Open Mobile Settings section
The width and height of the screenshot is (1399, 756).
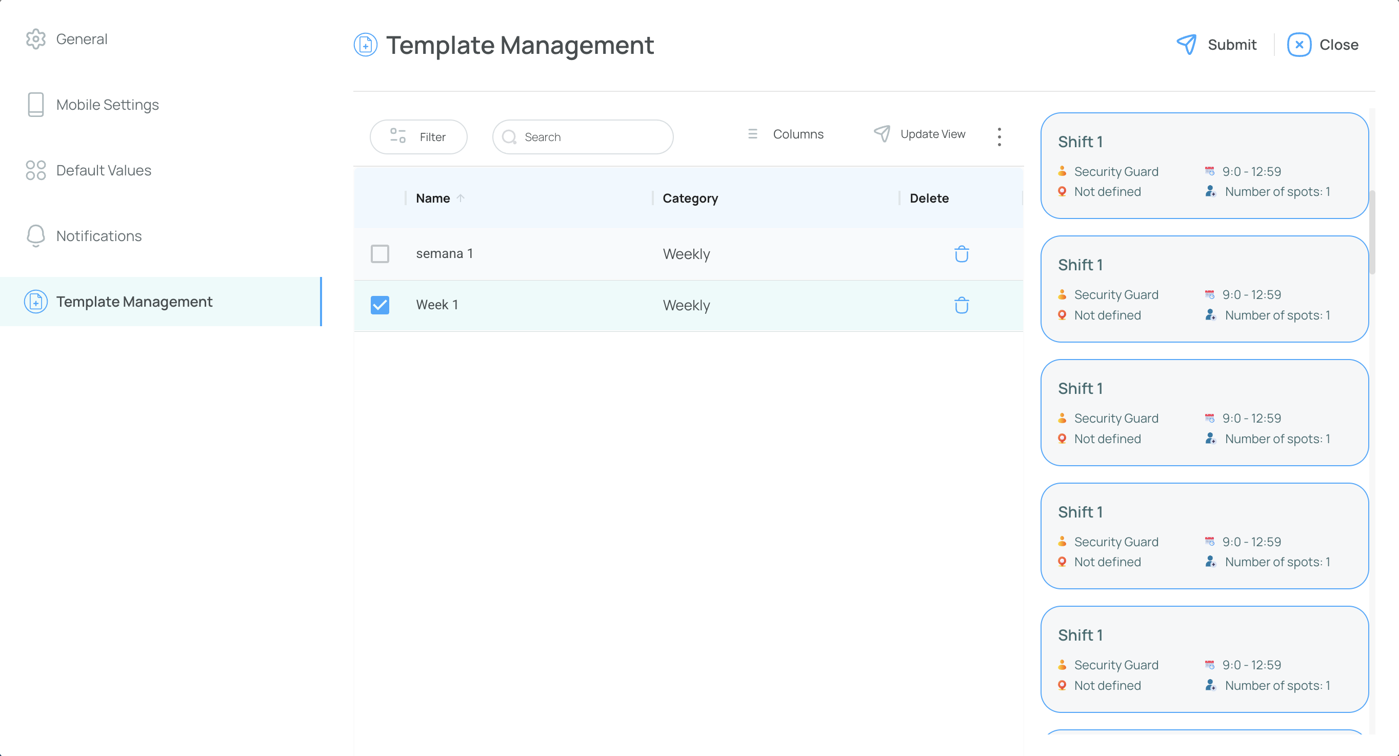point(108,104)
